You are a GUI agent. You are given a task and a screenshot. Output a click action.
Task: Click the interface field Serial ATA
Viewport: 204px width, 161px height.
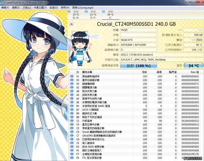[x=138, y=40]
